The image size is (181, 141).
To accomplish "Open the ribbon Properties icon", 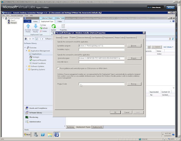I will (63, 26).
